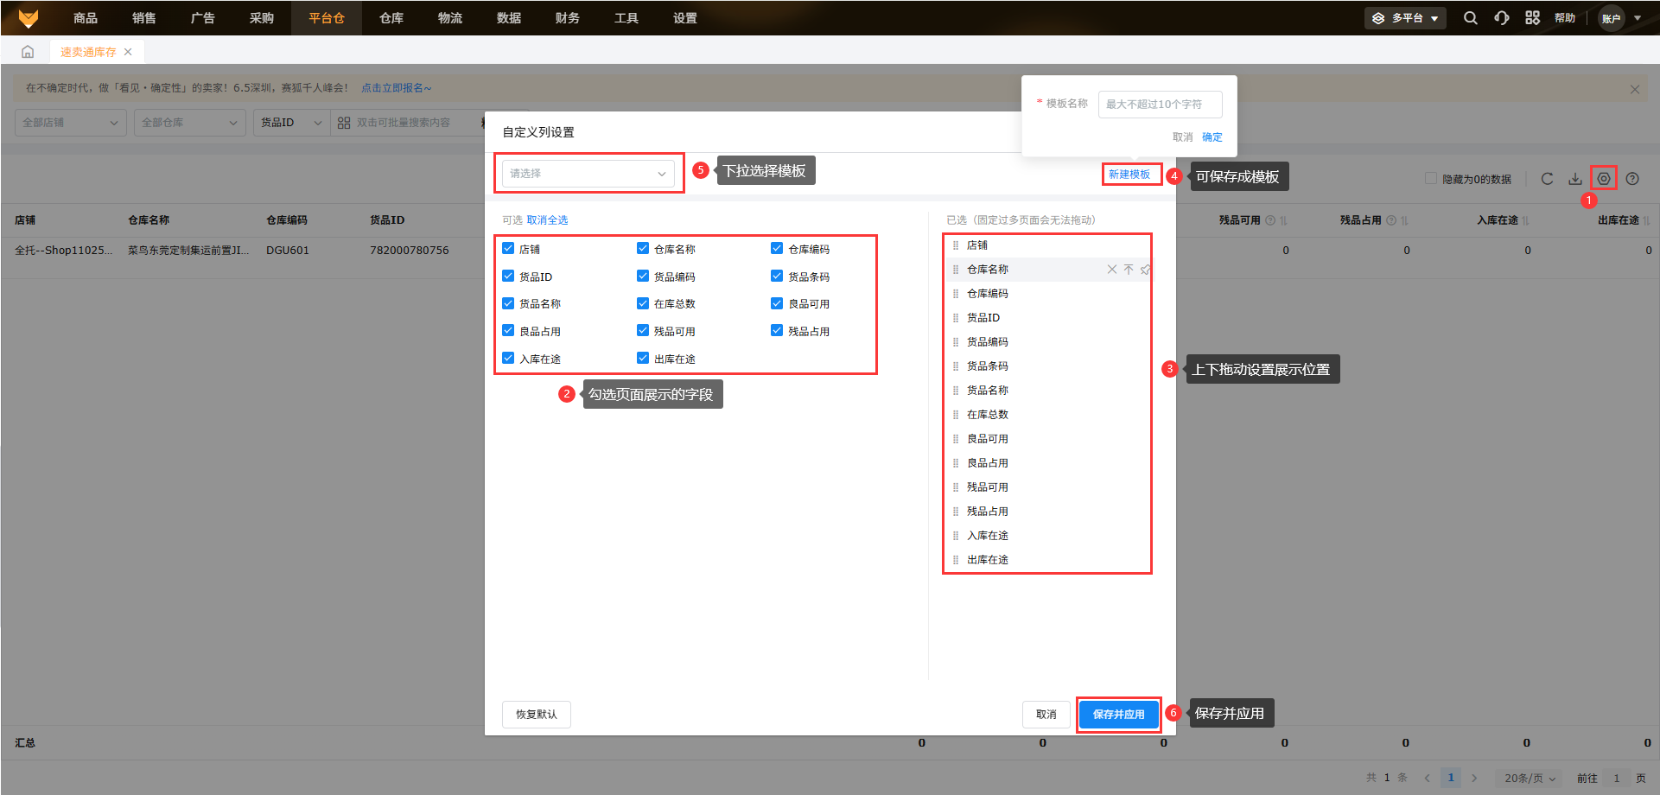Confirm the template name with 确定
This screenshot has width=1660, height=795.
coord(1212,137)
